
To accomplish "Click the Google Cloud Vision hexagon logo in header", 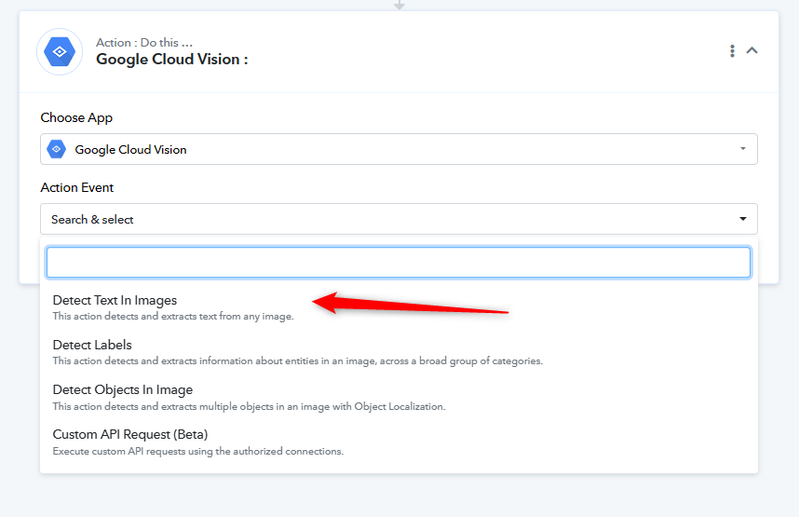I will (60, 52).
